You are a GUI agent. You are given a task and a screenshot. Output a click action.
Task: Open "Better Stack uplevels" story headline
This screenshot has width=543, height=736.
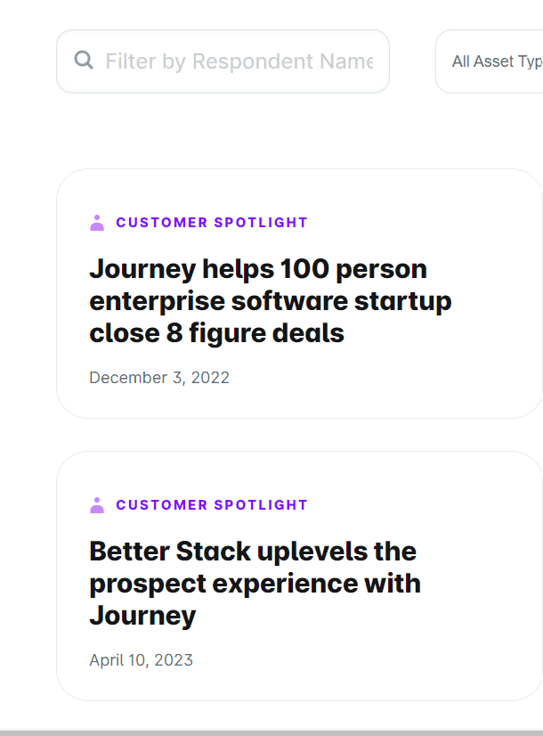tap(253, 552)
